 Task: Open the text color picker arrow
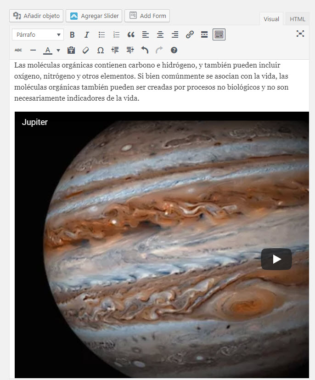[x=58, y=50]
